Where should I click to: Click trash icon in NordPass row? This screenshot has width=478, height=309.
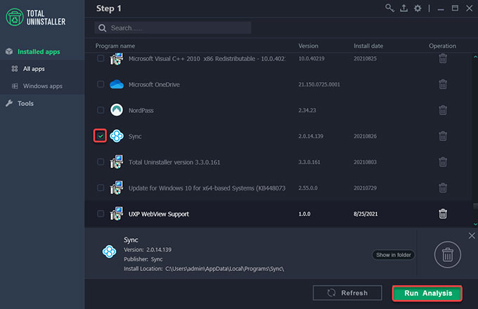click(443, 110)
